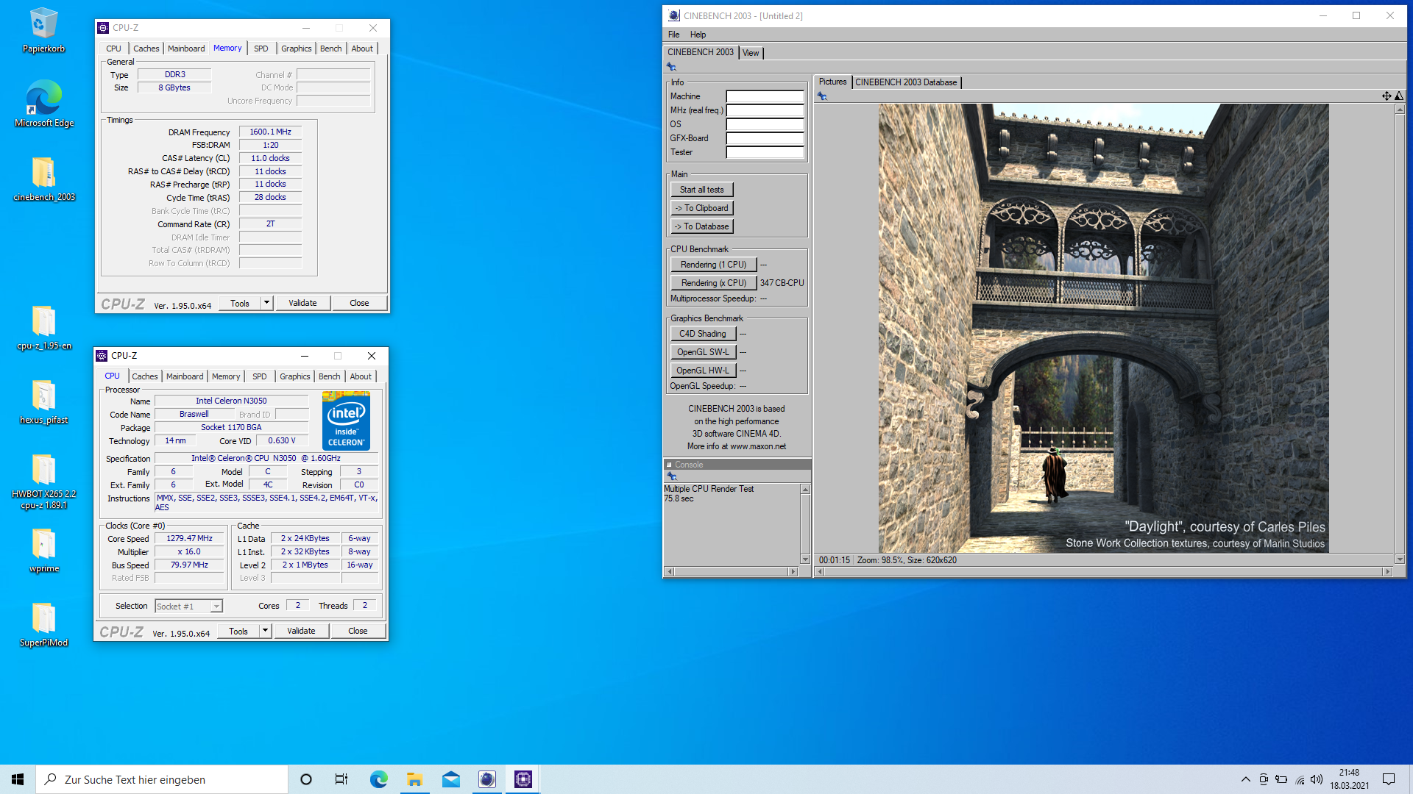This screenshot has height=794, width=1413.
Task: Open Mainboard tab in upper CPU-Z window
Action: click(186, 49)
